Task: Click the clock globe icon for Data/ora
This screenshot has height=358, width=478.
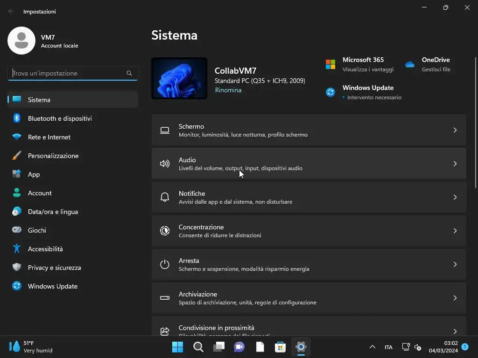Action: pos(16,211)
